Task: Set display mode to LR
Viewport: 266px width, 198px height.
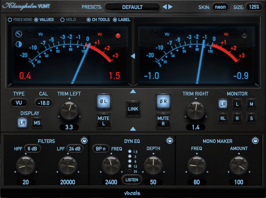Action: 23,122
